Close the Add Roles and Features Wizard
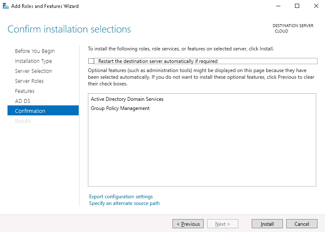The image size is (325, 232). tap(316, 6)
